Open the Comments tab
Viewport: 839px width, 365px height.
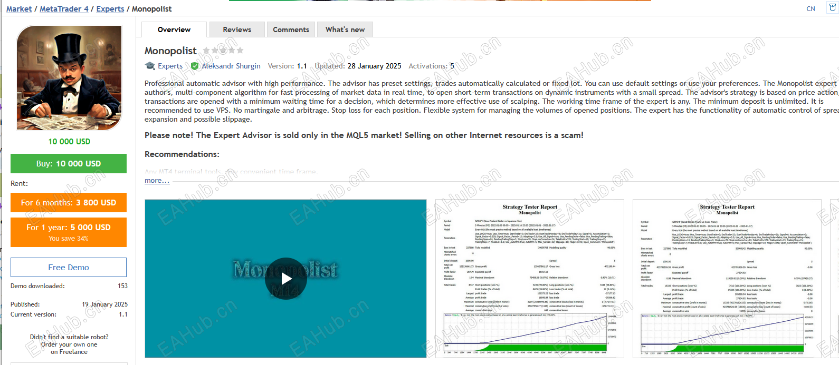[x=291, y=29]
